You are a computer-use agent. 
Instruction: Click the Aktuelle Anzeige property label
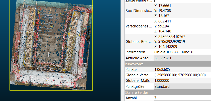139,58
